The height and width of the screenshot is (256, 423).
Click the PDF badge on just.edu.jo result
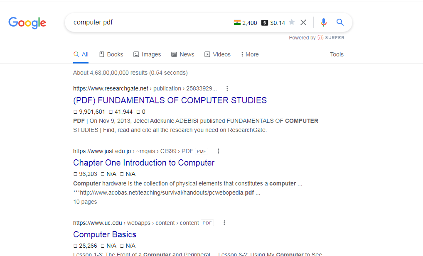202,151
